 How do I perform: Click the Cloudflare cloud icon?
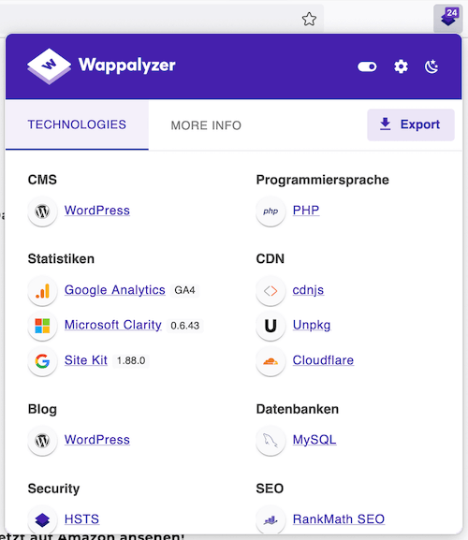[271, 361]
